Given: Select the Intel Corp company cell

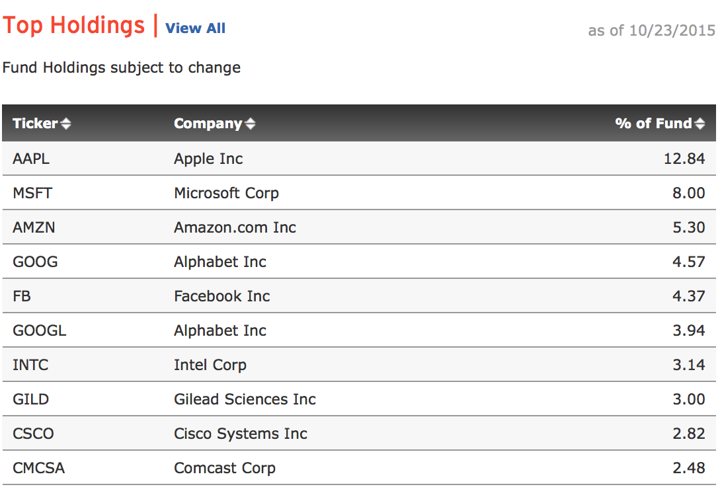Looking at the screenshot, I should pos(210,365).
